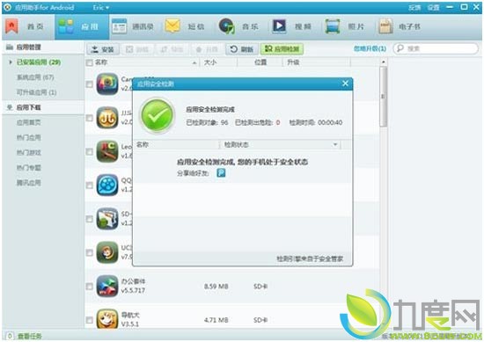Click the share-to-friends icon in dialog
Viewport: 484px width, 342px height.
click(x=221, y=172)
